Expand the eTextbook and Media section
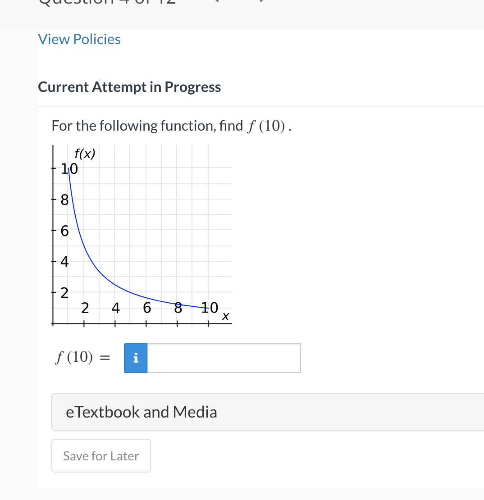This screenshot has height=500, width=484. (268, 412)
